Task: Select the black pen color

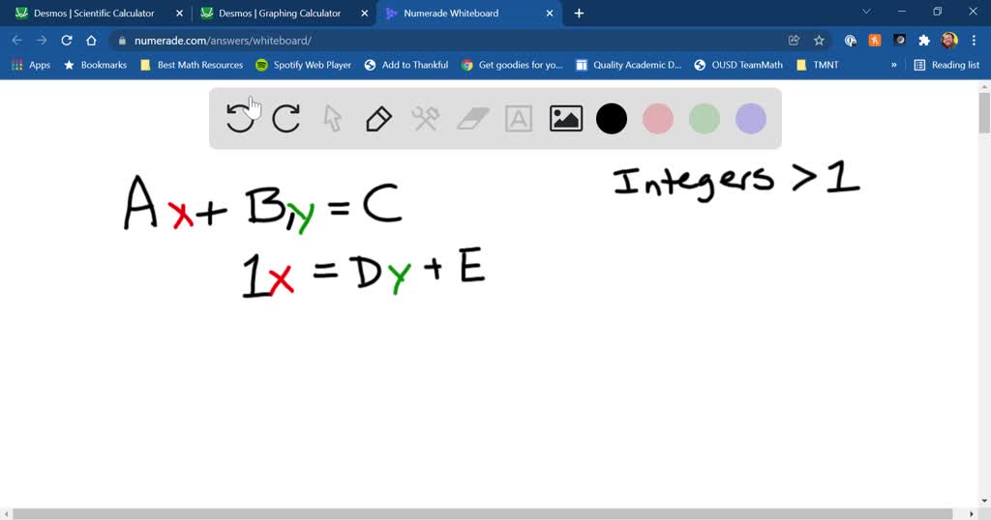Action: point(612,119)
